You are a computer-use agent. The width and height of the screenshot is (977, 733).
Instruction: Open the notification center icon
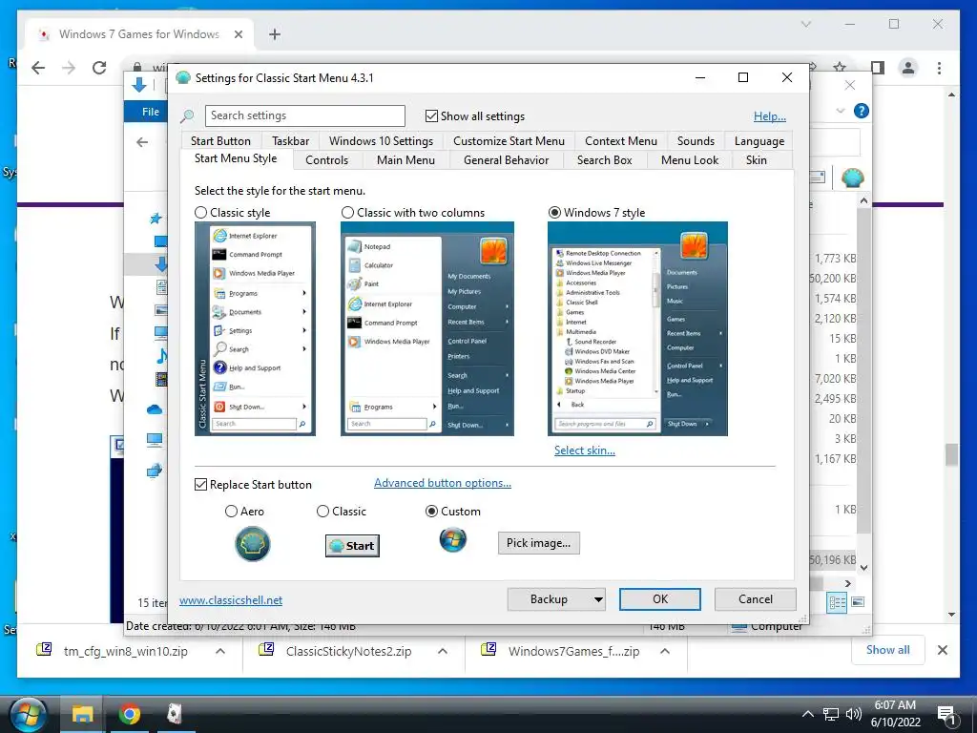pyautogui.click(x=946, y=715)
